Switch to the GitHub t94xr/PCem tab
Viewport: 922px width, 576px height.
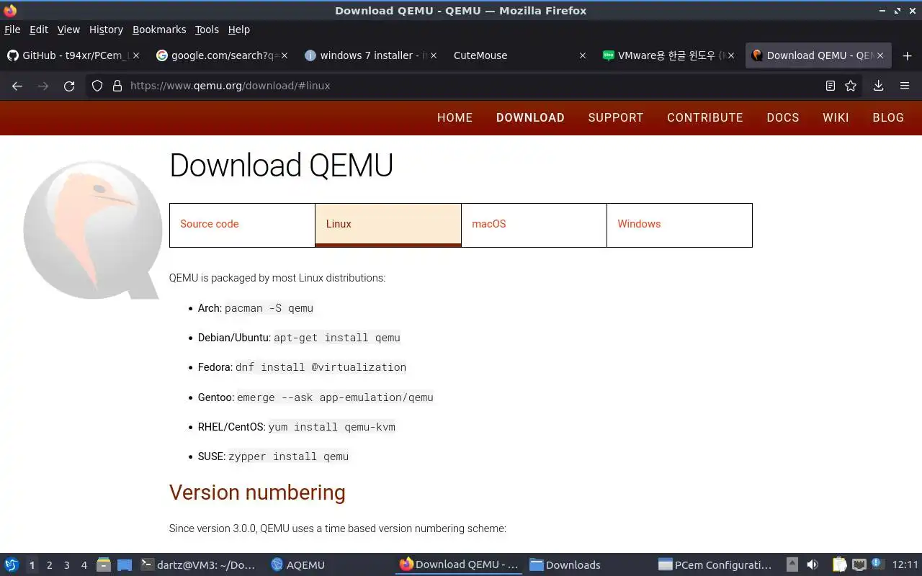click(73, 55)
